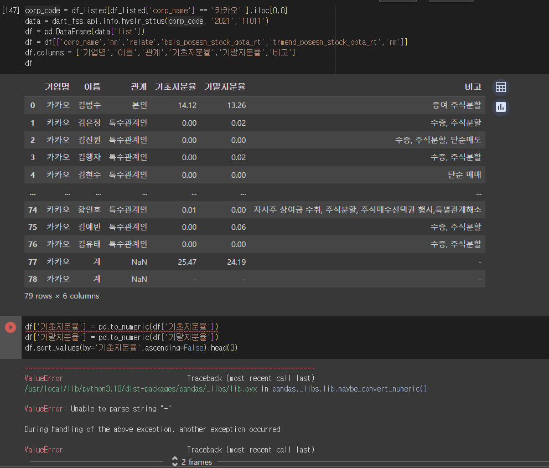
Task: Click value 24.19 in row 77
Action: tap(236, 262)
